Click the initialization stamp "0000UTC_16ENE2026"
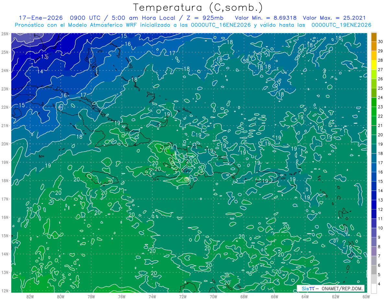 coord(221,25)
